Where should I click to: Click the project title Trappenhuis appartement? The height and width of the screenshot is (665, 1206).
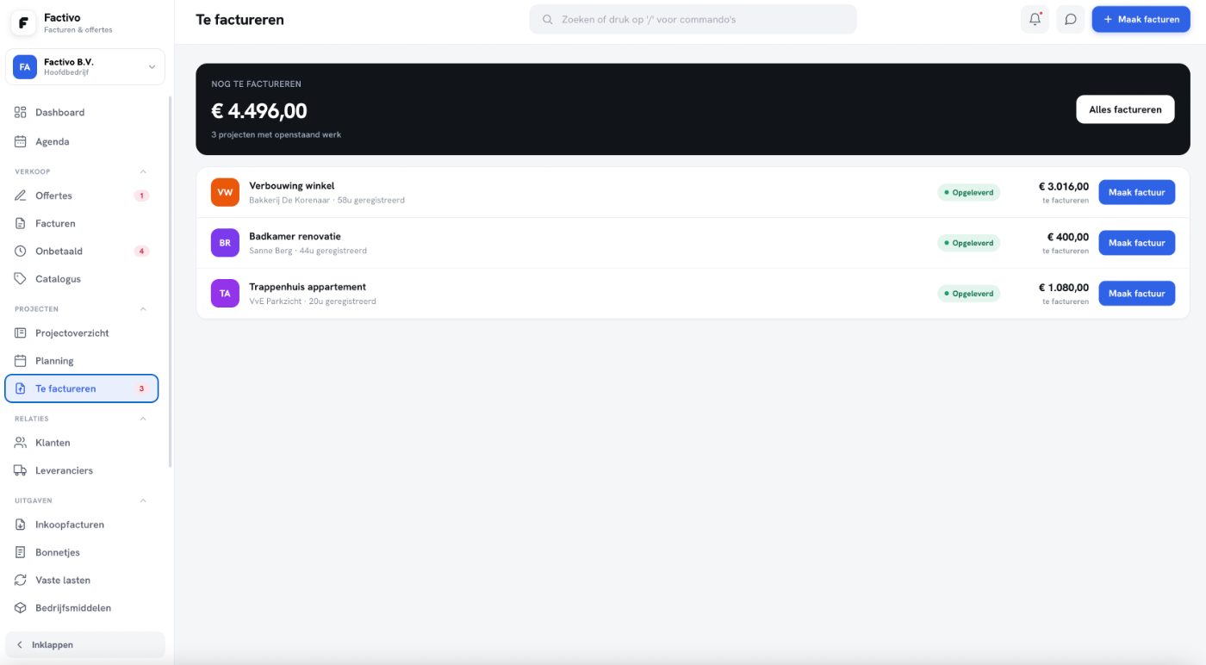[x=308, y=287]
